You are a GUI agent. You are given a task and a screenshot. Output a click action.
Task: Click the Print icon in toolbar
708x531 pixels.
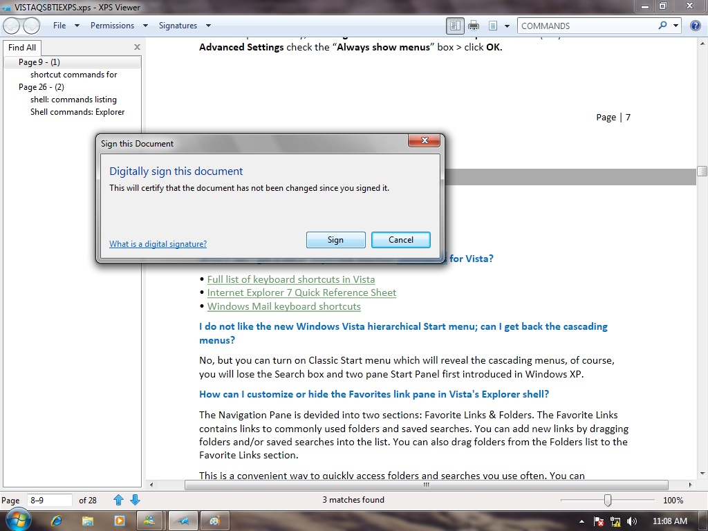473,26
